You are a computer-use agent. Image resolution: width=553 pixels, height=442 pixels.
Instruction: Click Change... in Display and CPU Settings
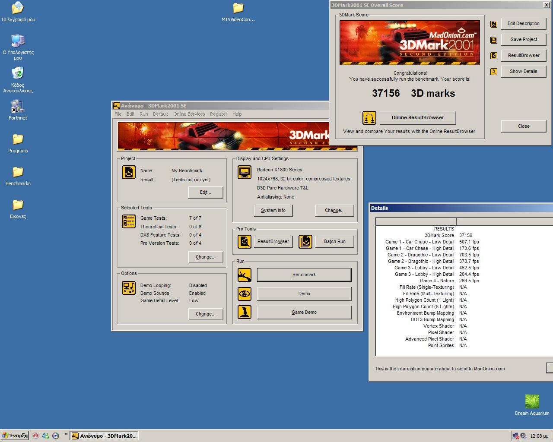[335, 210]
